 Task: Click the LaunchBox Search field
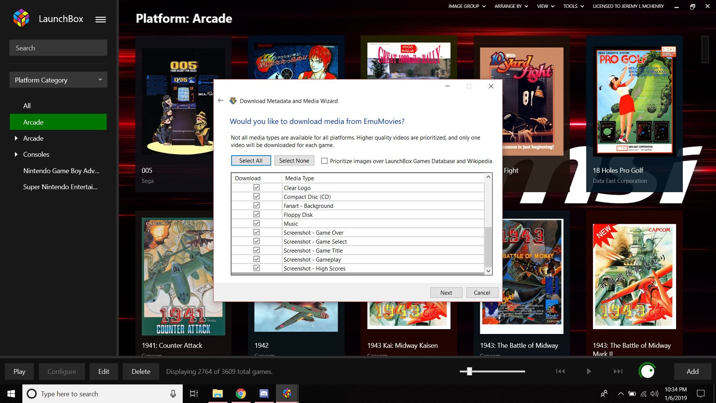click(x=58, y=48)
